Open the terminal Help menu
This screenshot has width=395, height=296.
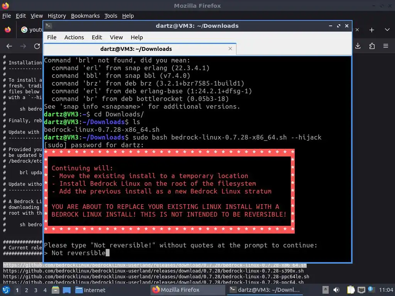pos(137,37)
